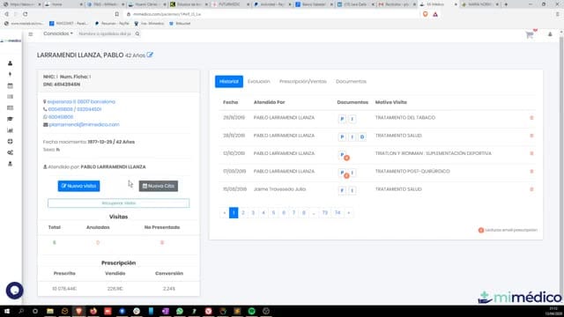
Task: Click the calendar icon in the sidebar
Action: 10,85
